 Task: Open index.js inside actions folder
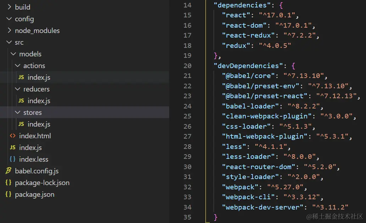(39, 77)
